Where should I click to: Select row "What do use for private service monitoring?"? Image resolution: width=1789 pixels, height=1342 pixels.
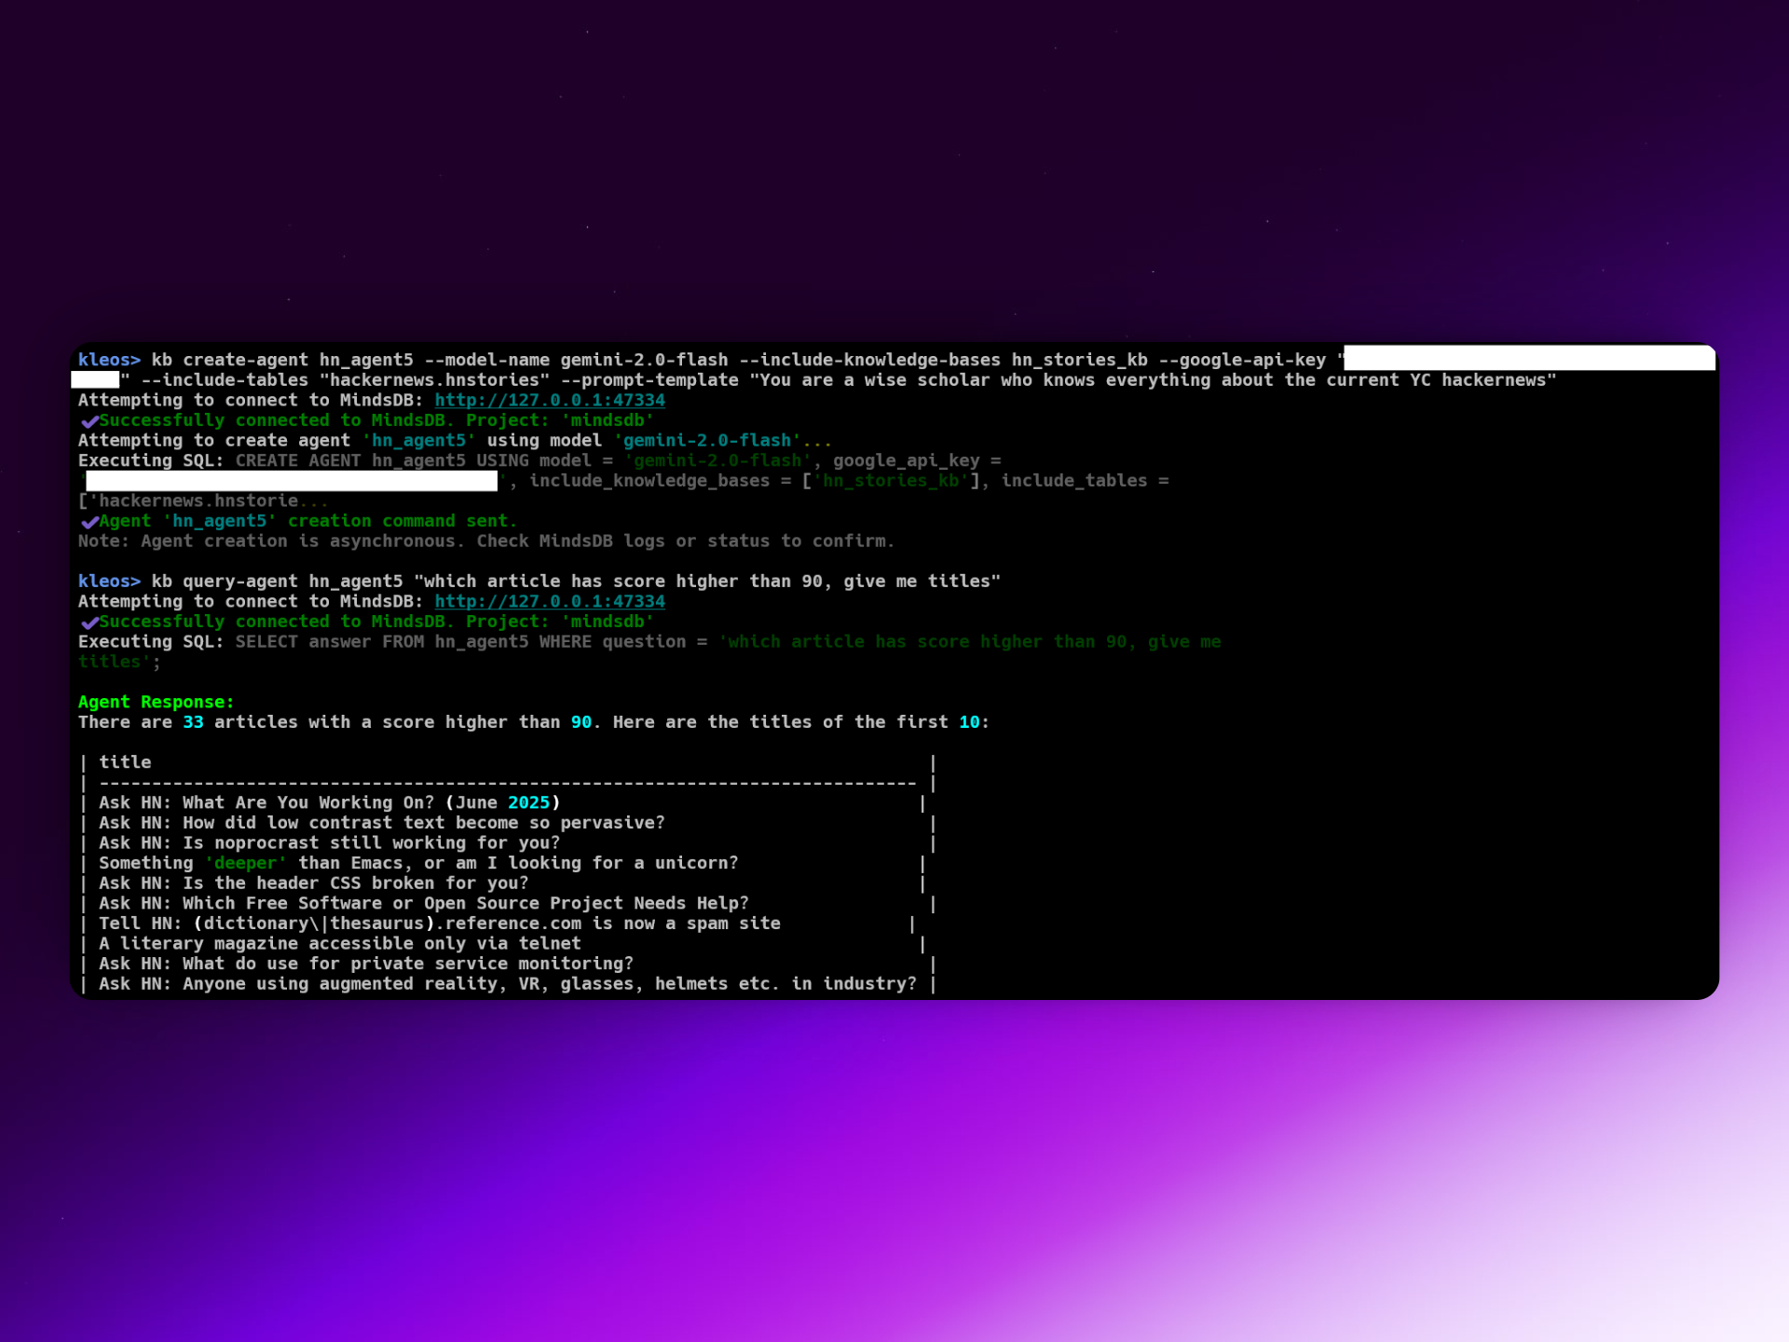[x=507, y=964]
